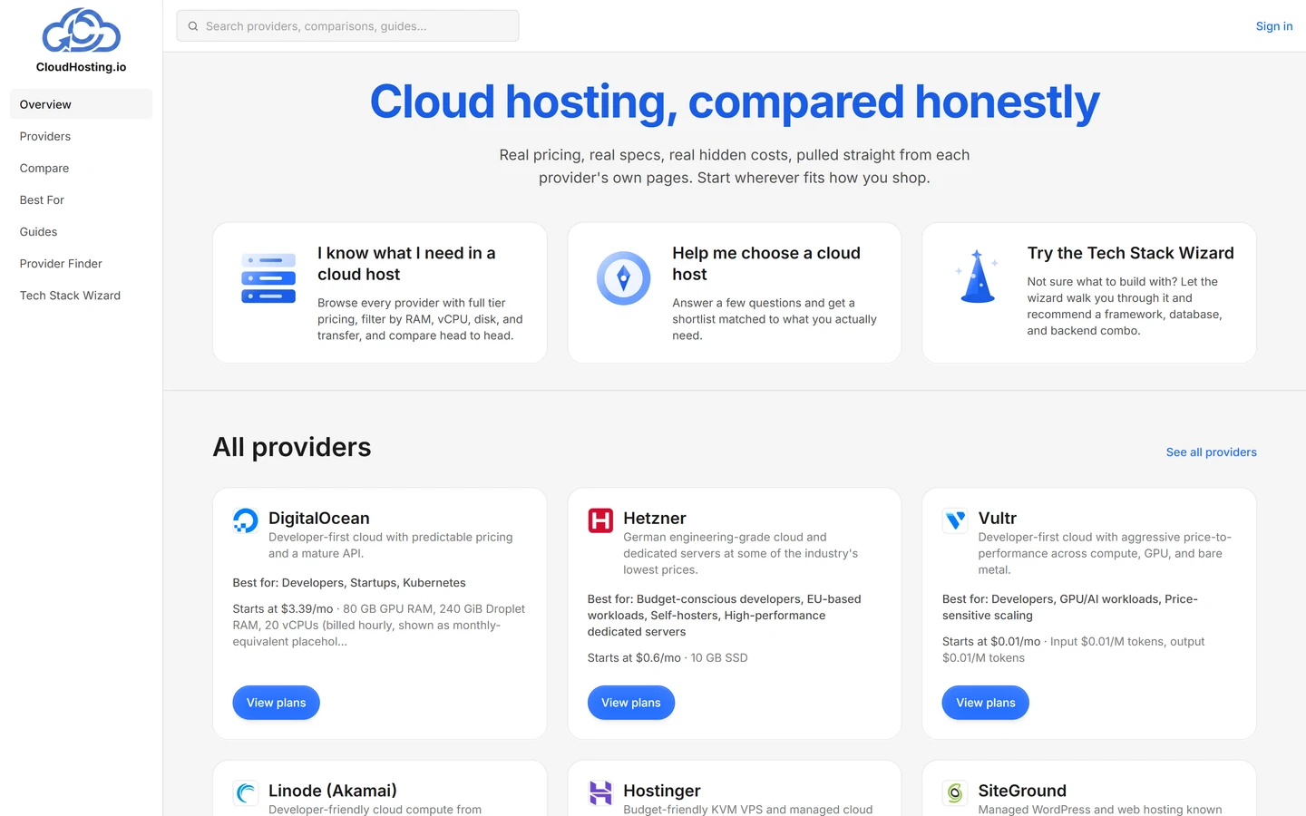Viewport: 1306px width, 816px height.
Task: Click See all providers link
Action: pos(1211,452)
